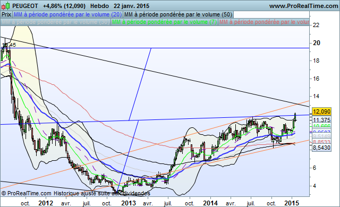The image size is (340, 207).
Task: Click the 19,45 high price annotation
Action: 9,45
